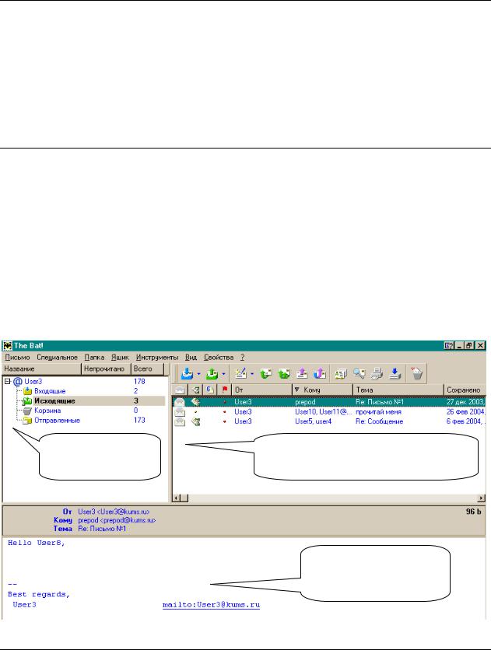Open the Свойства menu

coord(219,358)
